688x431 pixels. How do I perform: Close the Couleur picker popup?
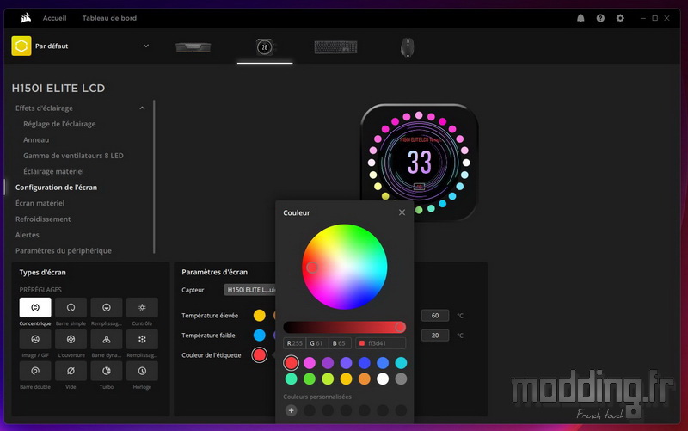(x=402, y=212)
